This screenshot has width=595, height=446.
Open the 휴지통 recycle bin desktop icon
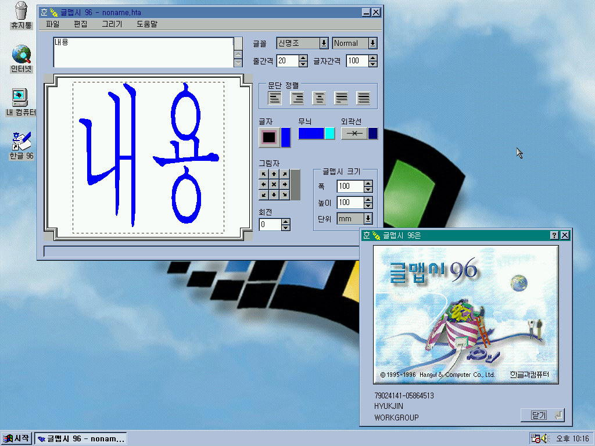point(21,15)
